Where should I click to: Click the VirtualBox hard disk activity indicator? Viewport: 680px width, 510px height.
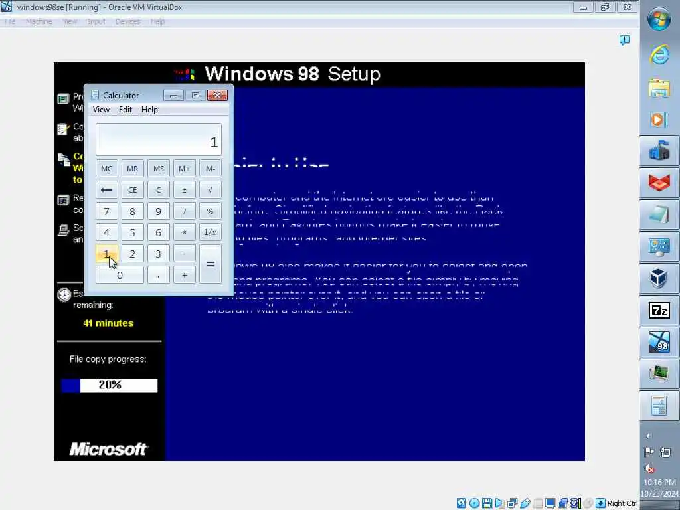point(462,503)
